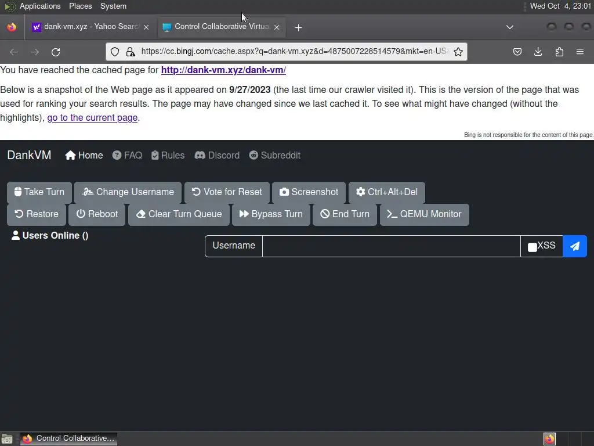
Task: Open the Extensions panel
Action: pyautogui.click(x=559, y=52)
